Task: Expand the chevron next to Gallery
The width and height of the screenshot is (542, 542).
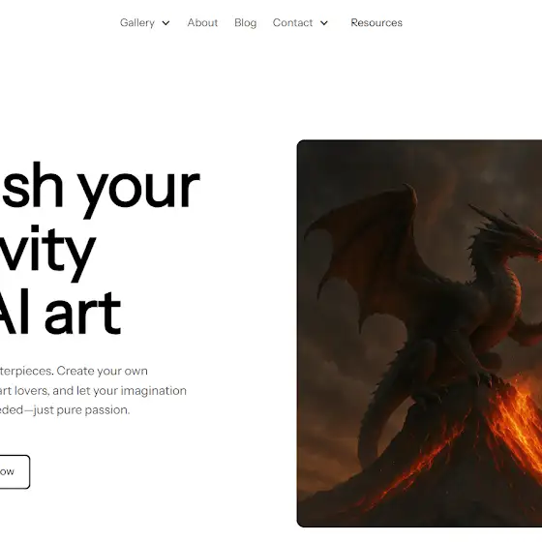Action: point(166,23)
